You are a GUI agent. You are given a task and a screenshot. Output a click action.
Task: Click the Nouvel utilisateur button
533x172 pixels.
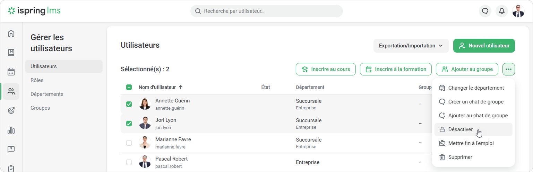(484, 46)
